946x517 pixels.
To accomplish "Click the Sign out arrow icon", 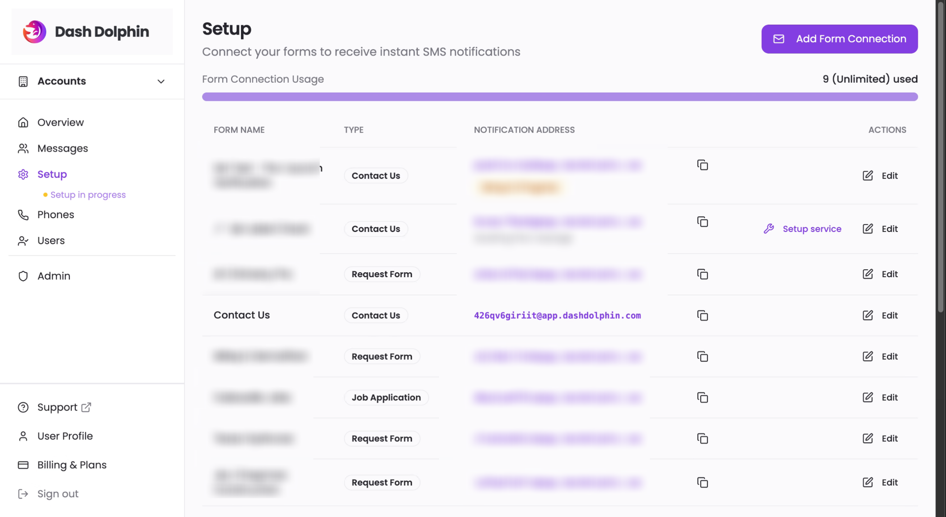I will click(23, 494).
